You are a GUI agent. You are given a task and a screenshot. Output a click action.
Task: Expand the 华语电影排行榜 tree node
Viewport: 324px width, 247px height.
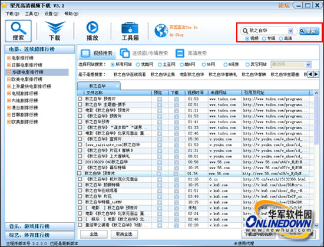point(9,72)
